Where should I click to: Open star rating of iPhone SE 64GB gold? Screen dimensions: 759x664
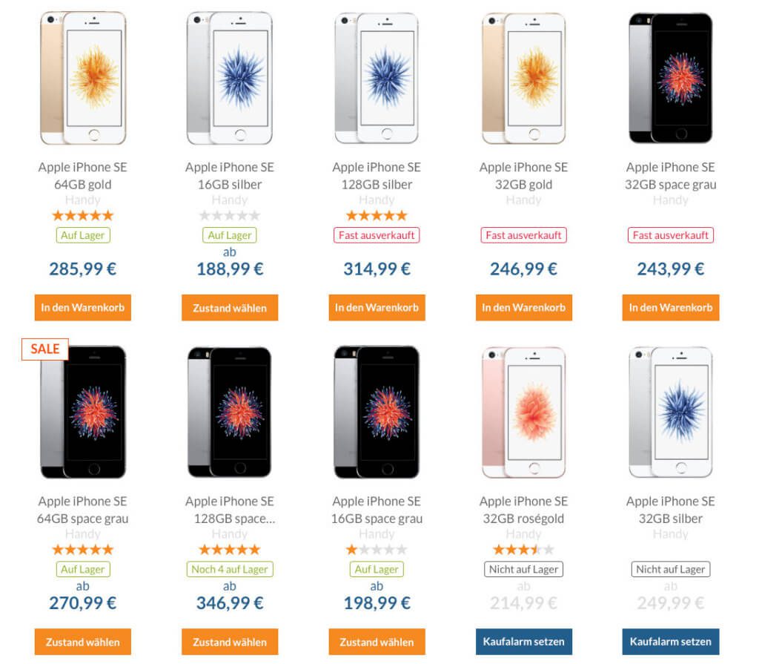click(x=83, y=215)
